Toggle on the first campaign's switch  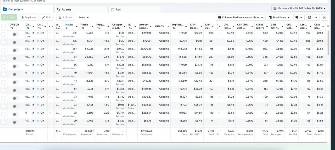[16, 34]
